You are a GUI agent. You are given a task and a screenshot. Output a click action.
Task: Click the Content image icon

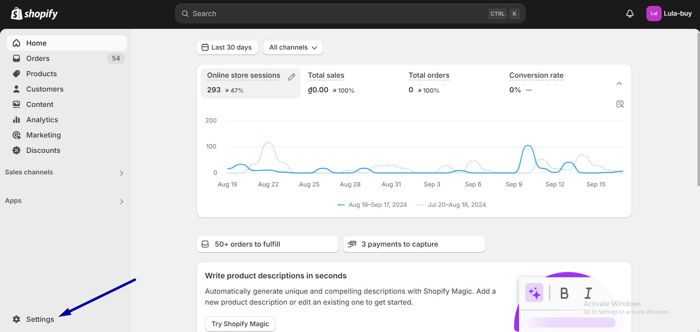pyautogui.click(x=16, y=104)
